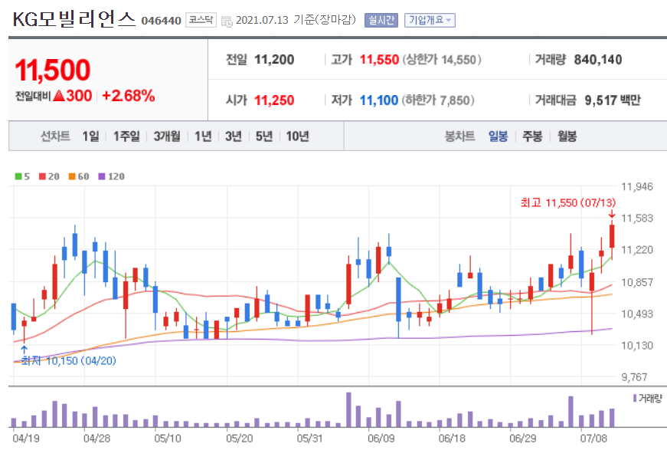667x450 pixels.
Task: Click the calendar icon beside the date
Action: [227, 21]
